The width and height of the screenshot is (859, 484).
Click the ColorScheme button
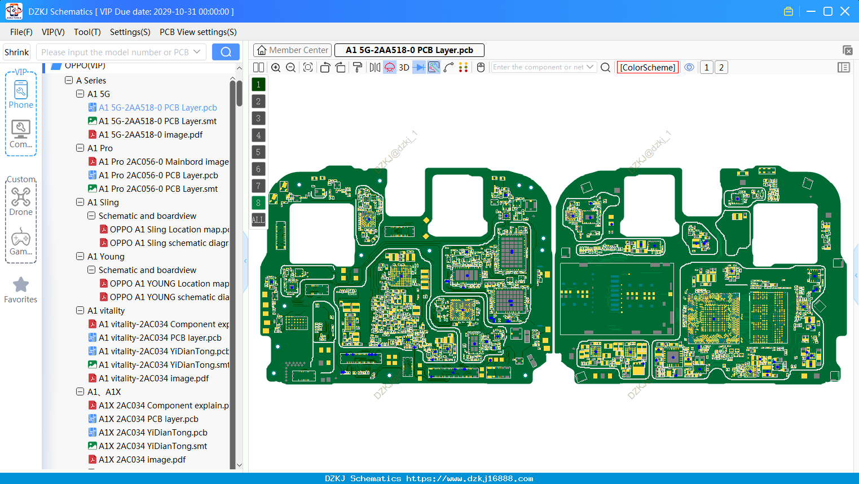(647, 68)
